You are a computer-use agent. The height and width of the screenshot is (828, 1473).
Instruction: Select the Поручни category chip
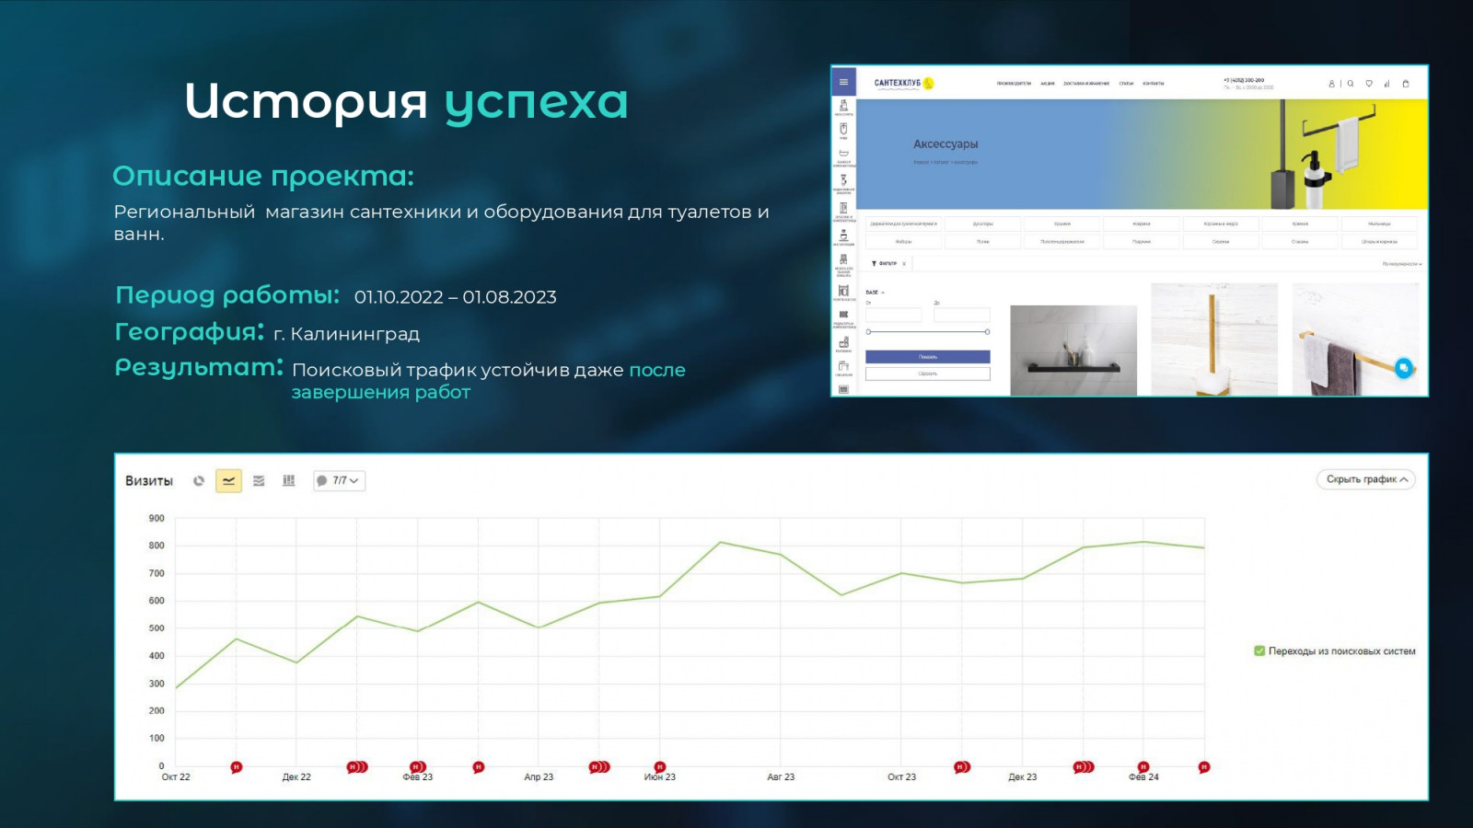point(1142,242)
